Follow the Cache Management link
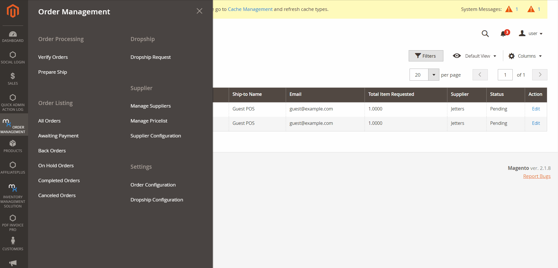The image size is (558, 268). (250, 9)
